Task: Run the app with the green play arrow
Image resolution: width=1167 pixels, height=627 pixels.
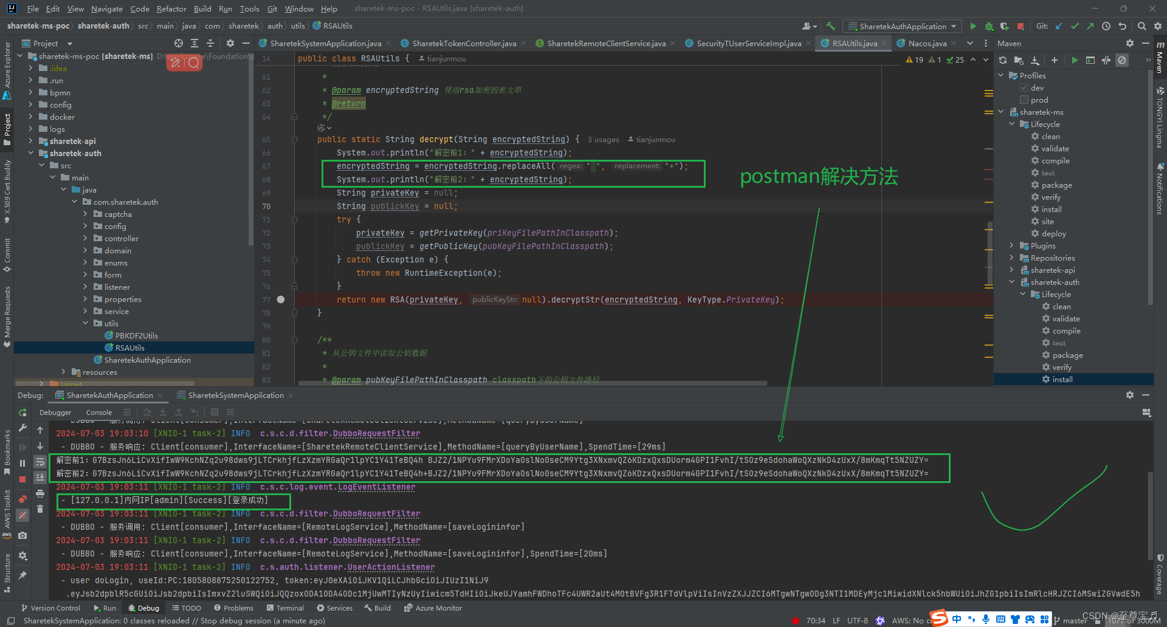Action: (x=973, y=26)
